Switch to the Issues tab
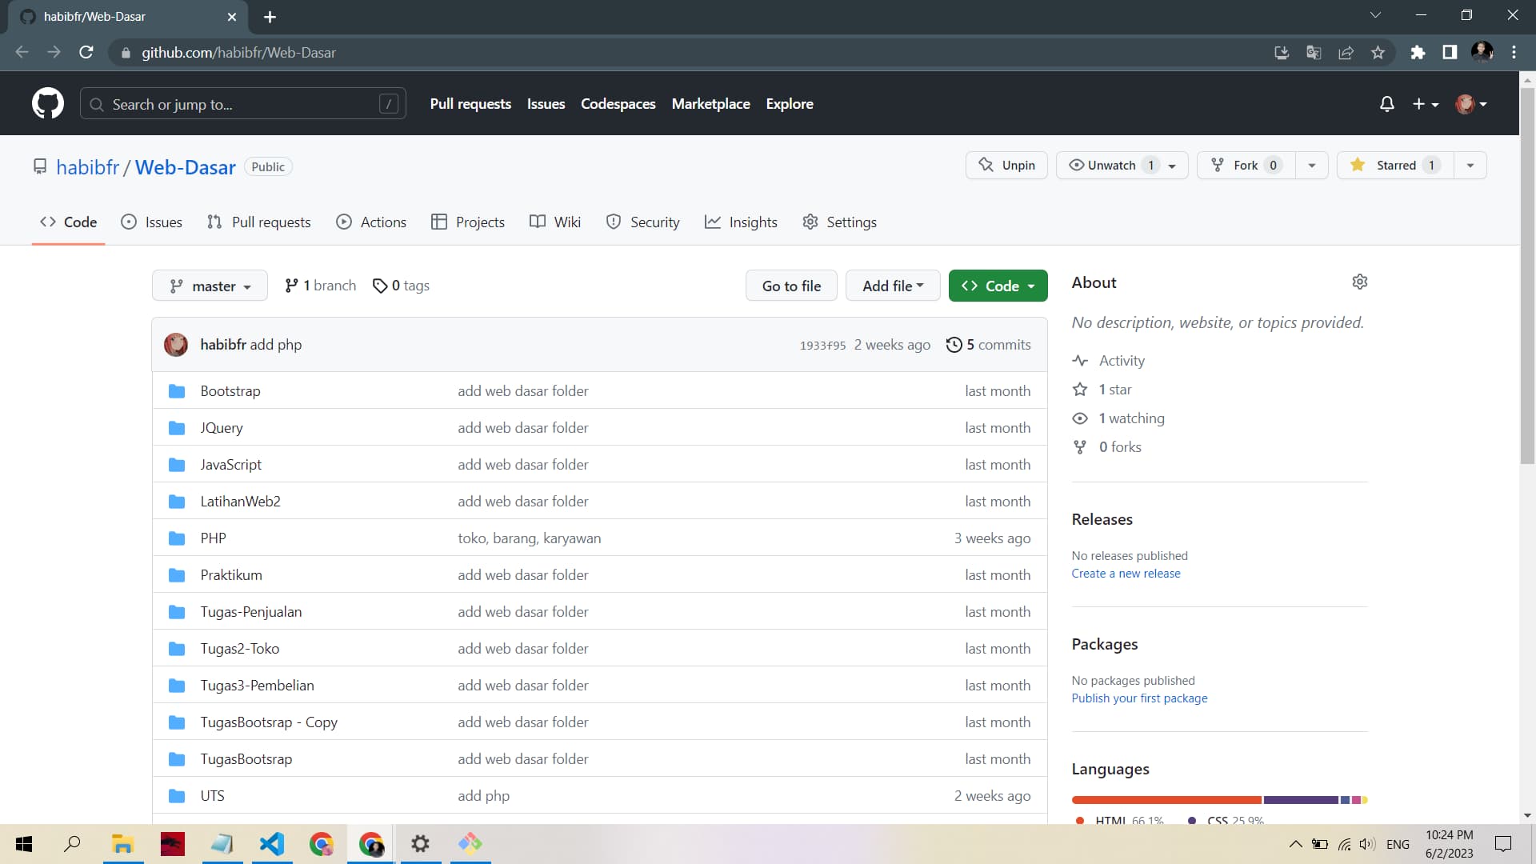1536x864 pixels. (x=151, y=222)
